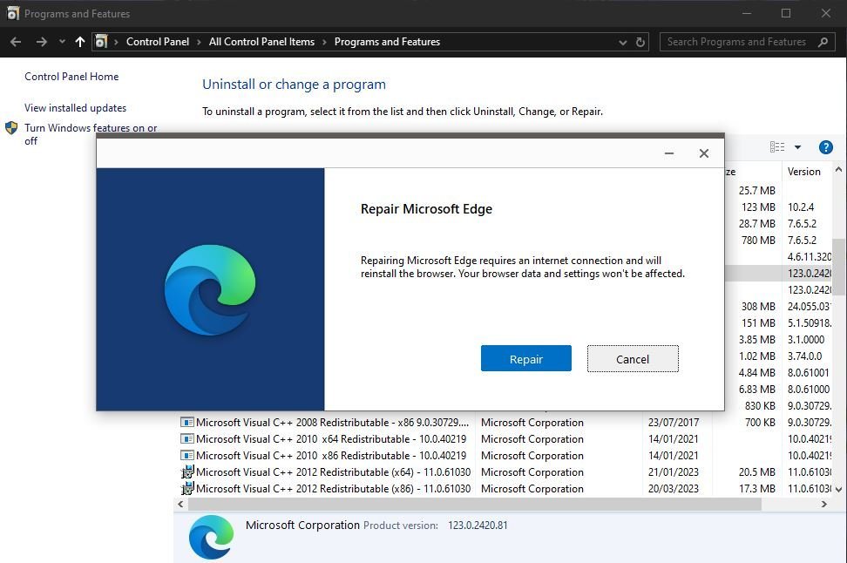Go forward using the navigation forward arrow

pos(42,42)
